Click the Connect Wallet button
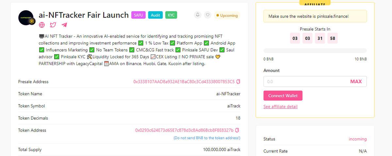The image size is (392, 156). [x=283, y=96]
